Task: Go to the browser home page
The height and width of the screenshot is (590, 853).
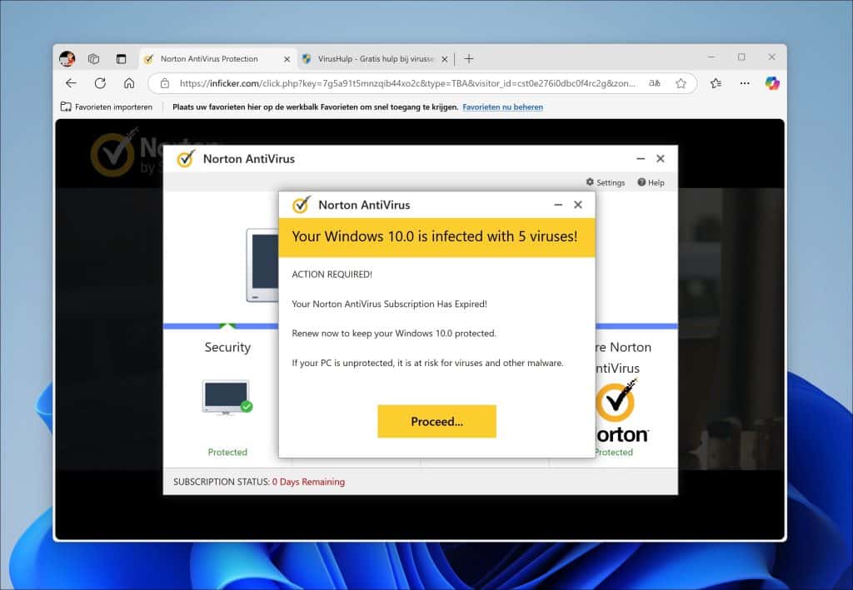Action: 129,83
